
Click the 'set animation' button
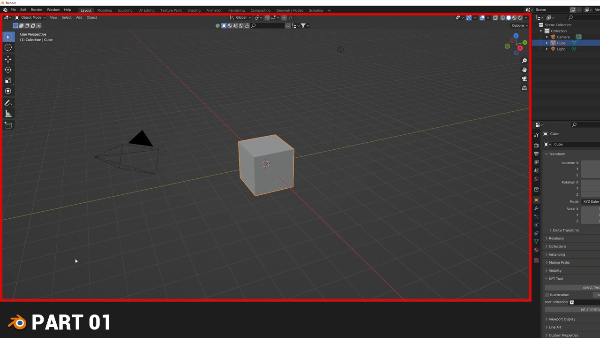click(572, 309)
